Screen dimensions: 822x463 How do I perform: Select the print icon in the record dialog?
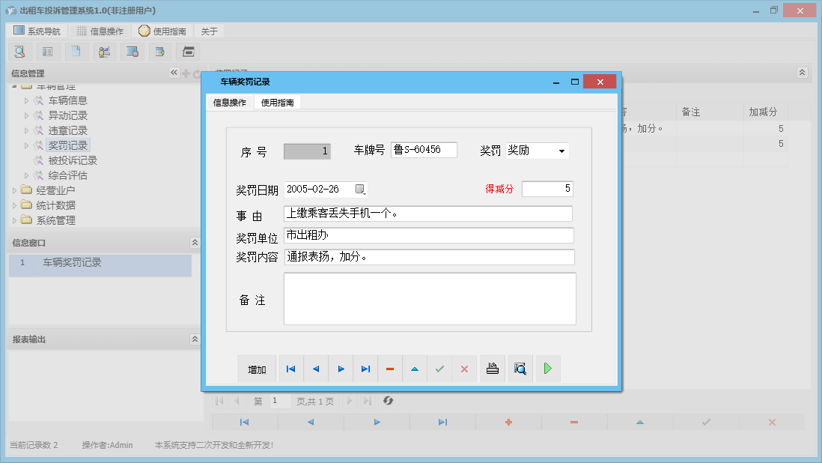point(492,369)
